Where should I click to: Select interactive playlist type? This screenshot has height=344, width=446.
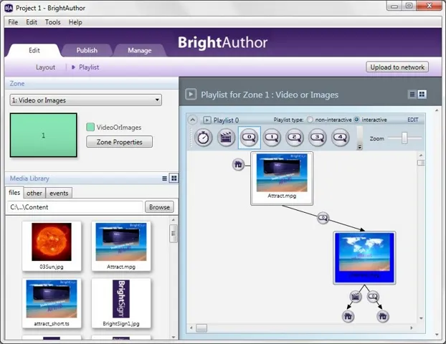click(x=356, y=120)
